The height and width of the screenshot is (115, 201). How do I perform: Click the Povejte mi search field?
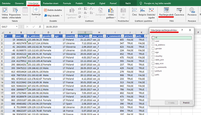coord(157,3)
